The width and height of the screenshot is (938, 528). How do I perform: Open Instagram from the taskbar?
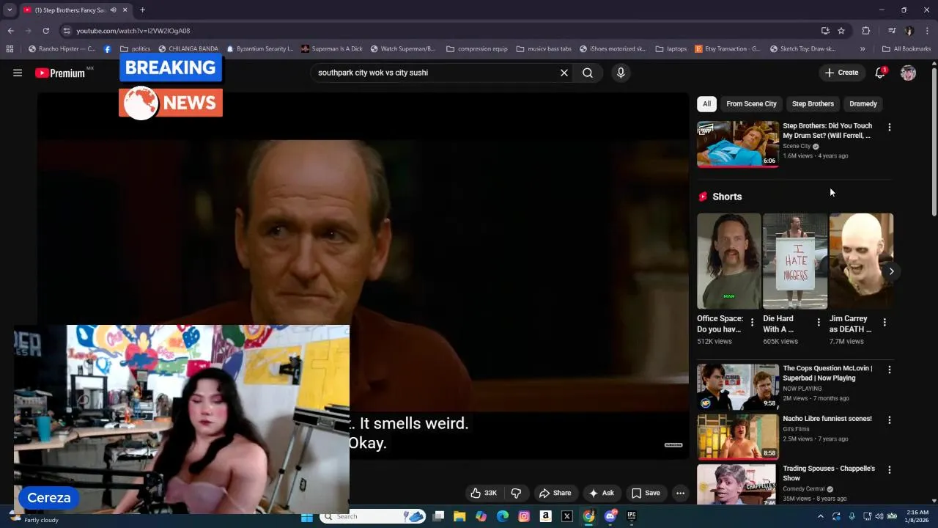coord(524,516)
